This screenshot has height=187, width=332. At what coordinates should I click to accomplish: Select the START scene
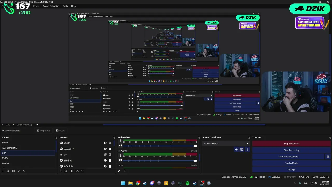point(28,143)
